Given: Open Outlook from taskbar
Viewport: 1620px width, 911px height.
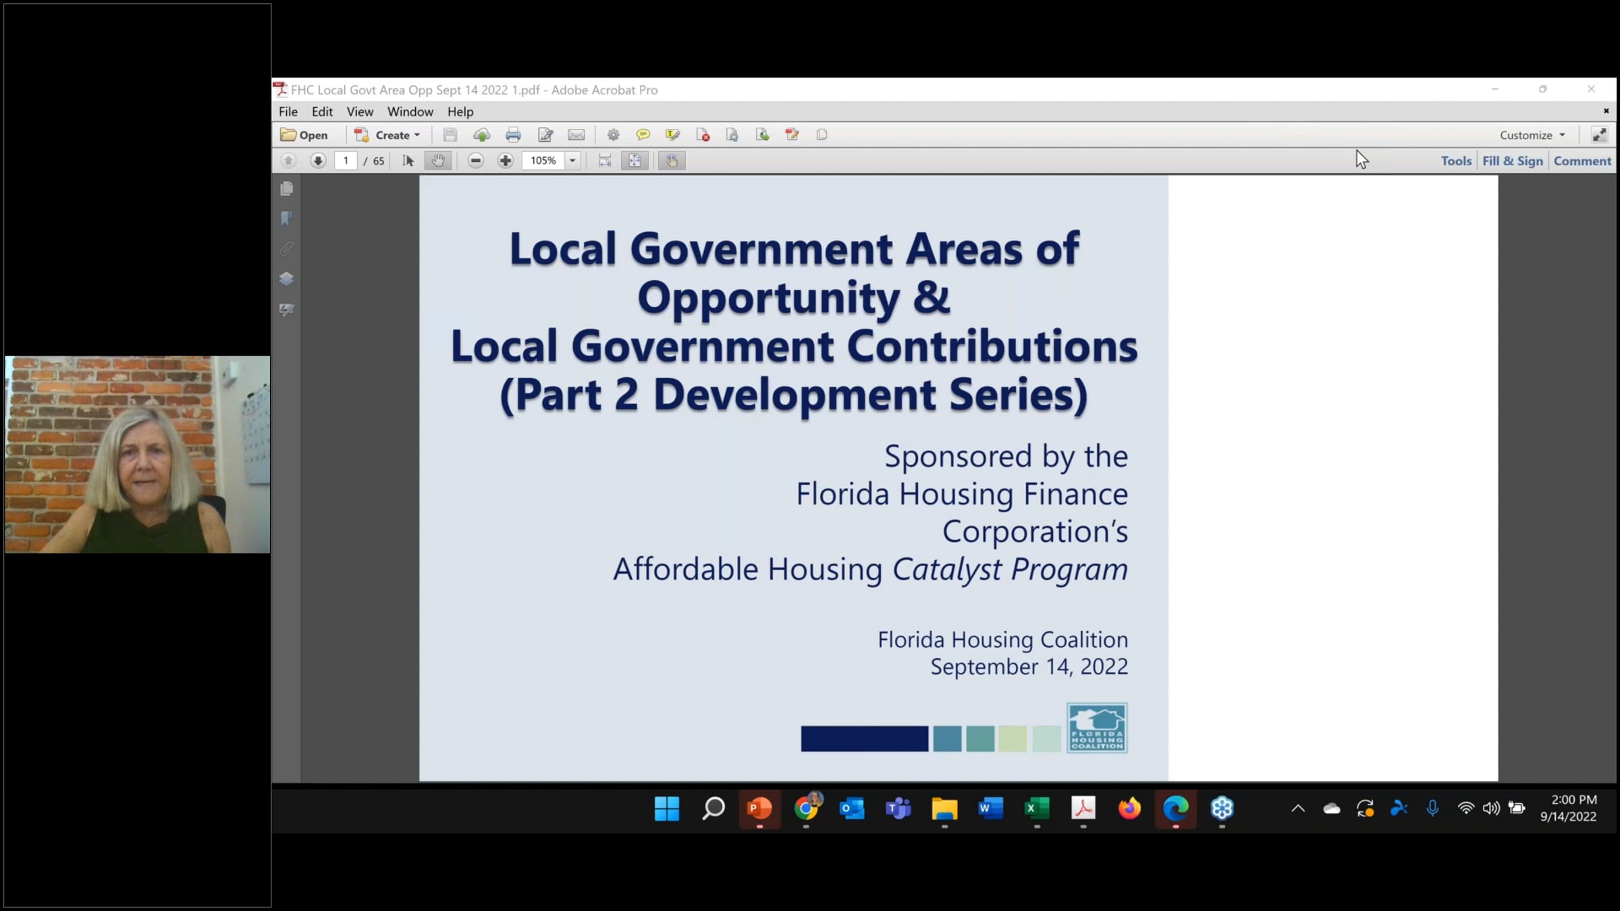Looking at the screenshot, I should (852, 808).
